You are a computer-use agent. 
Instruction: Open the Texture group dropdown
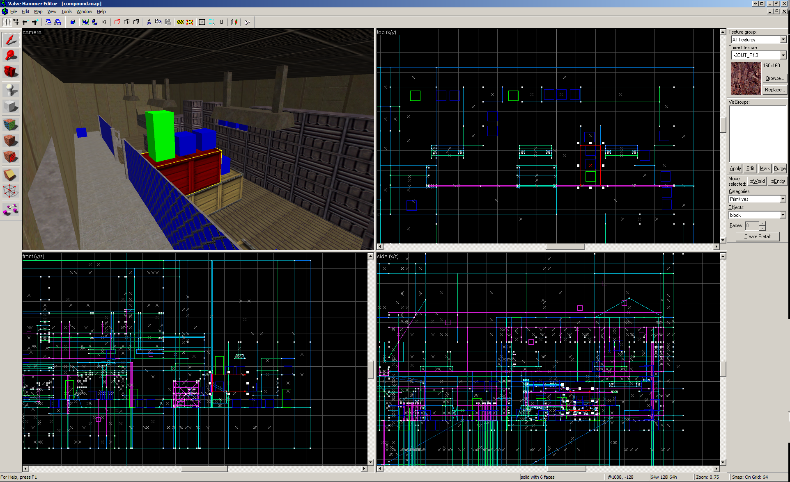783,40
